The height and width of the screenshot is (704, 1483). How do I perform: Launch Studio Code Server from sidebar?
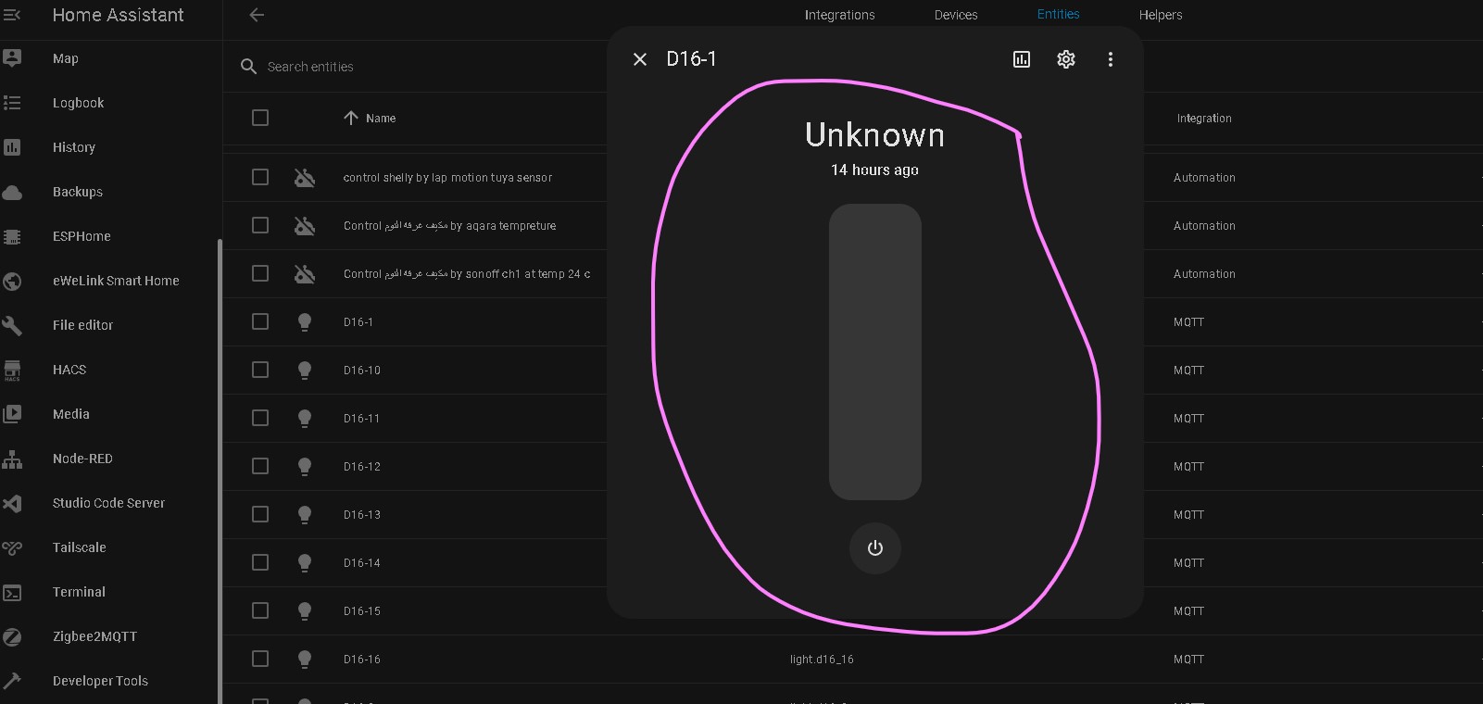point(108,503)
